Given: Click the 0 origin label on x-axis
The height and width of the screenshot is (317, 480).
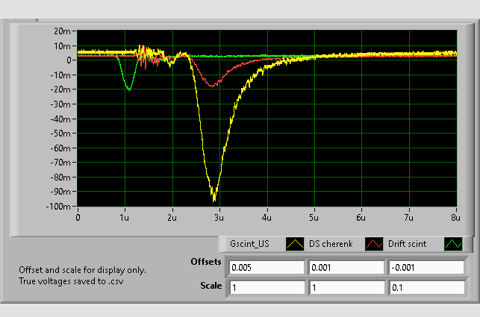Looking at the screenshot, I should coord(78,219).
